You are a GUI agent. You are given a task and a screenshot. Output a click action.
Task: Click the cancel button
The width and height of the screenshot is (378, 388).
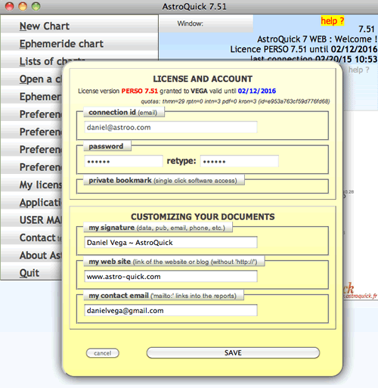[103, 353]
